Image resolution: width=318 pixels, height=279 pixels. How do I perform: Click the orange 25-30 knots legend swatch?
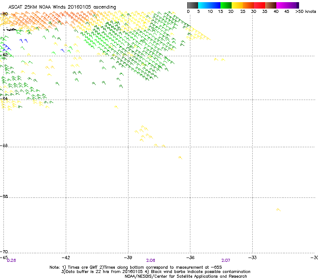(x=248, y=5)
